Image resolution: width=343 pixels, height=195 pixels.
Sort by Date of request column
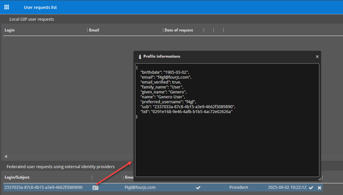[179, 30]
